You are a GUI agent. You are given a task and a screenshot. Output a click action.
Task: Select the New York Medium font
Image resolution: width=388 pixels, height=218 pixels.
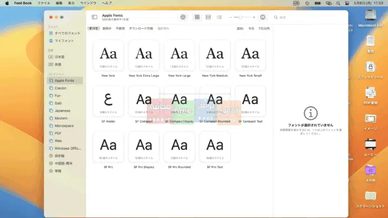click(x=215, y=56)
